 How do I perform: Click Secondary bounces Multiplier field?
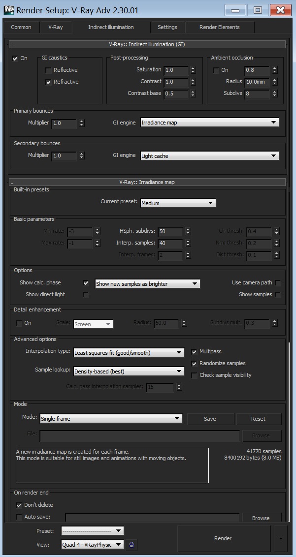click(x=64, y=156)
